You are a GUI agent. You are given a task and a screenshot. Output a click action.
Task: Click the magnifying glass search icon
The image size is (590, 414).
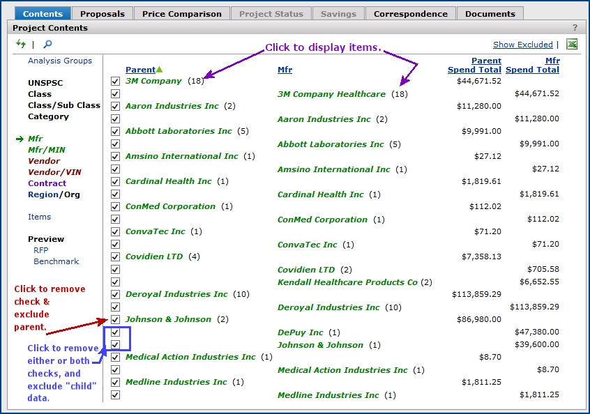pyautogui.click(x=47, y=44)
